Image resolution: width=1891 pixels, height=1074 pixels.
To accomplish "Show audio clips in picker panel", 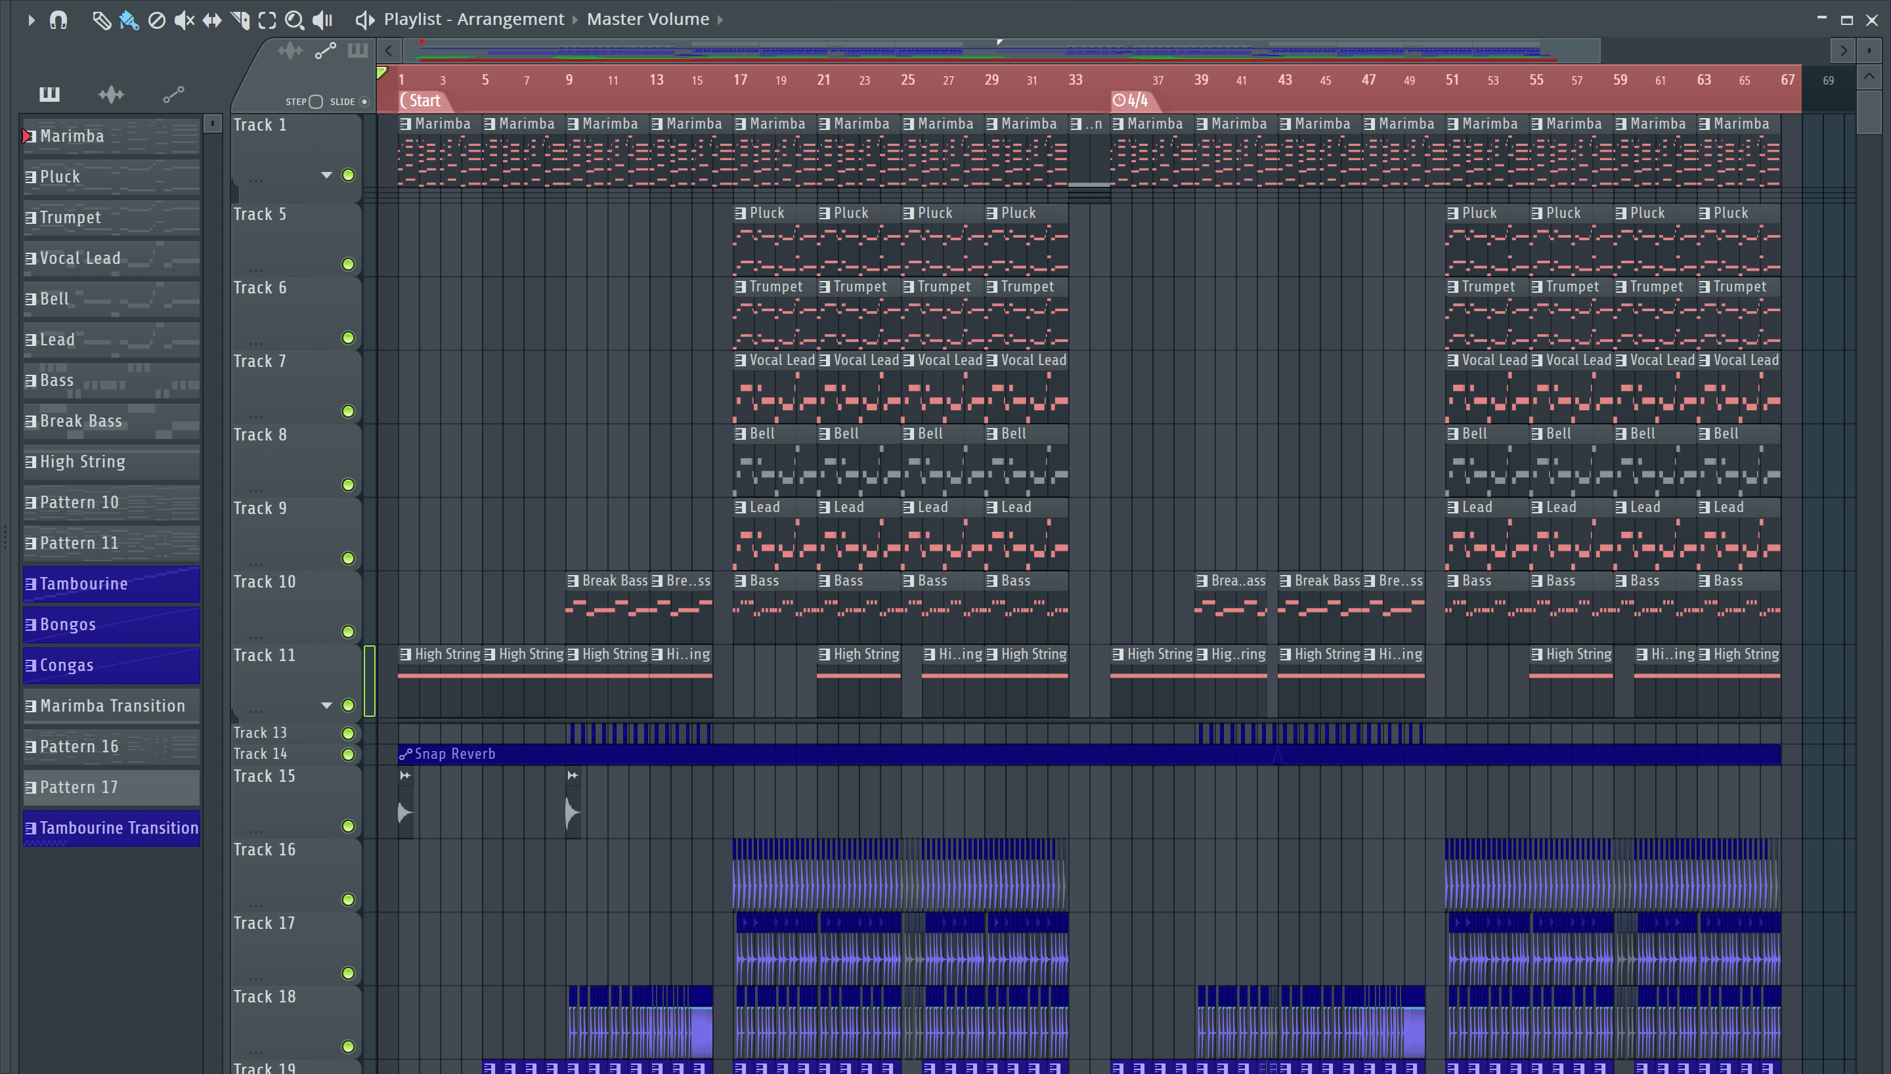I will [x=112, y=94].
